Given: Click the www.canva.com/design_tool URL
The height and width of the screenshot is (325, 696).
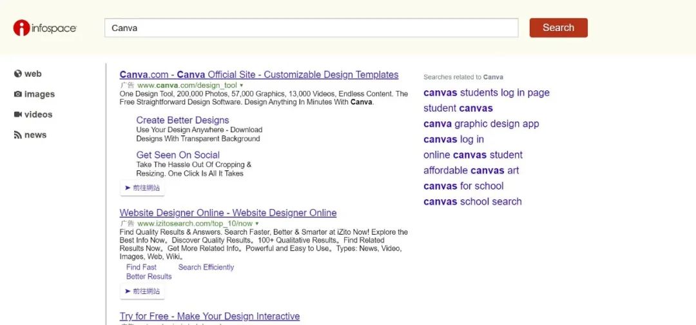Looking at the screenshot, I should pyautogui.click(x=187, y=85).
